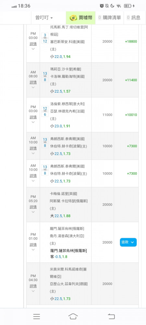Image resolution: width=146 pixels, height=325 pixels.
Task: Click the 12 vs 6 score icon
Action: coord(45,111)
